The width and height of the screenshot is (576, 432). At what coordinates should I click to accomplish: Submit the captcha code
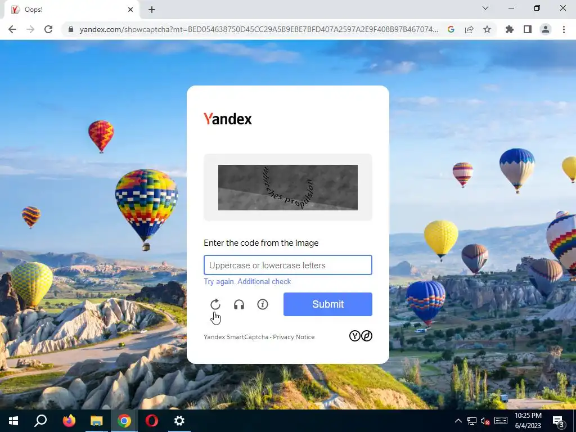pyautogui.click(x=328, y=304)
